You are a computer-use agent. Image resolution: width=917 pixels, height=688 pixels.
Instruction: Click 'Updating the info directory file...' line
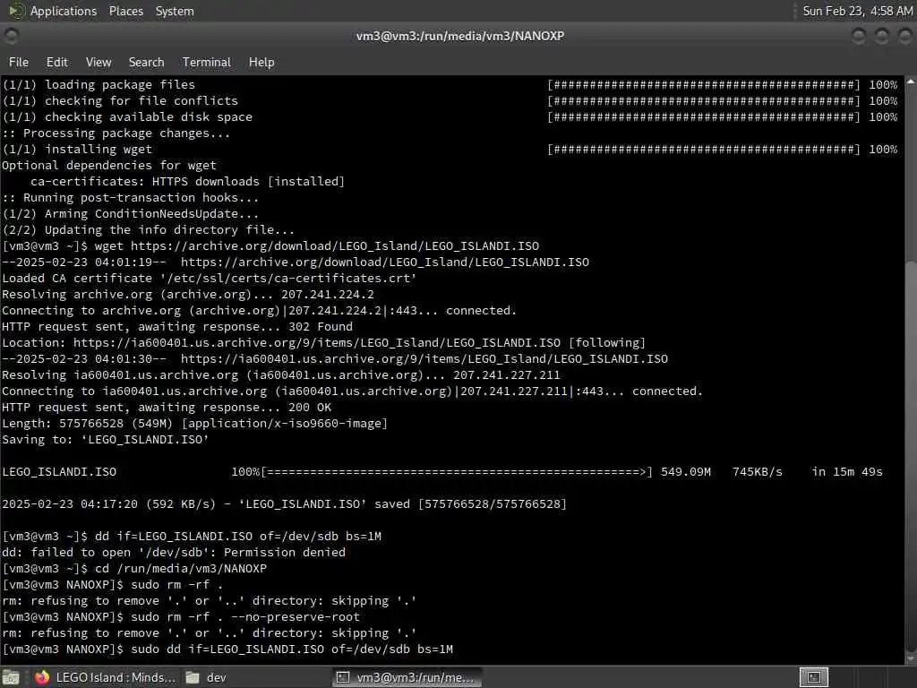point(148,229)
